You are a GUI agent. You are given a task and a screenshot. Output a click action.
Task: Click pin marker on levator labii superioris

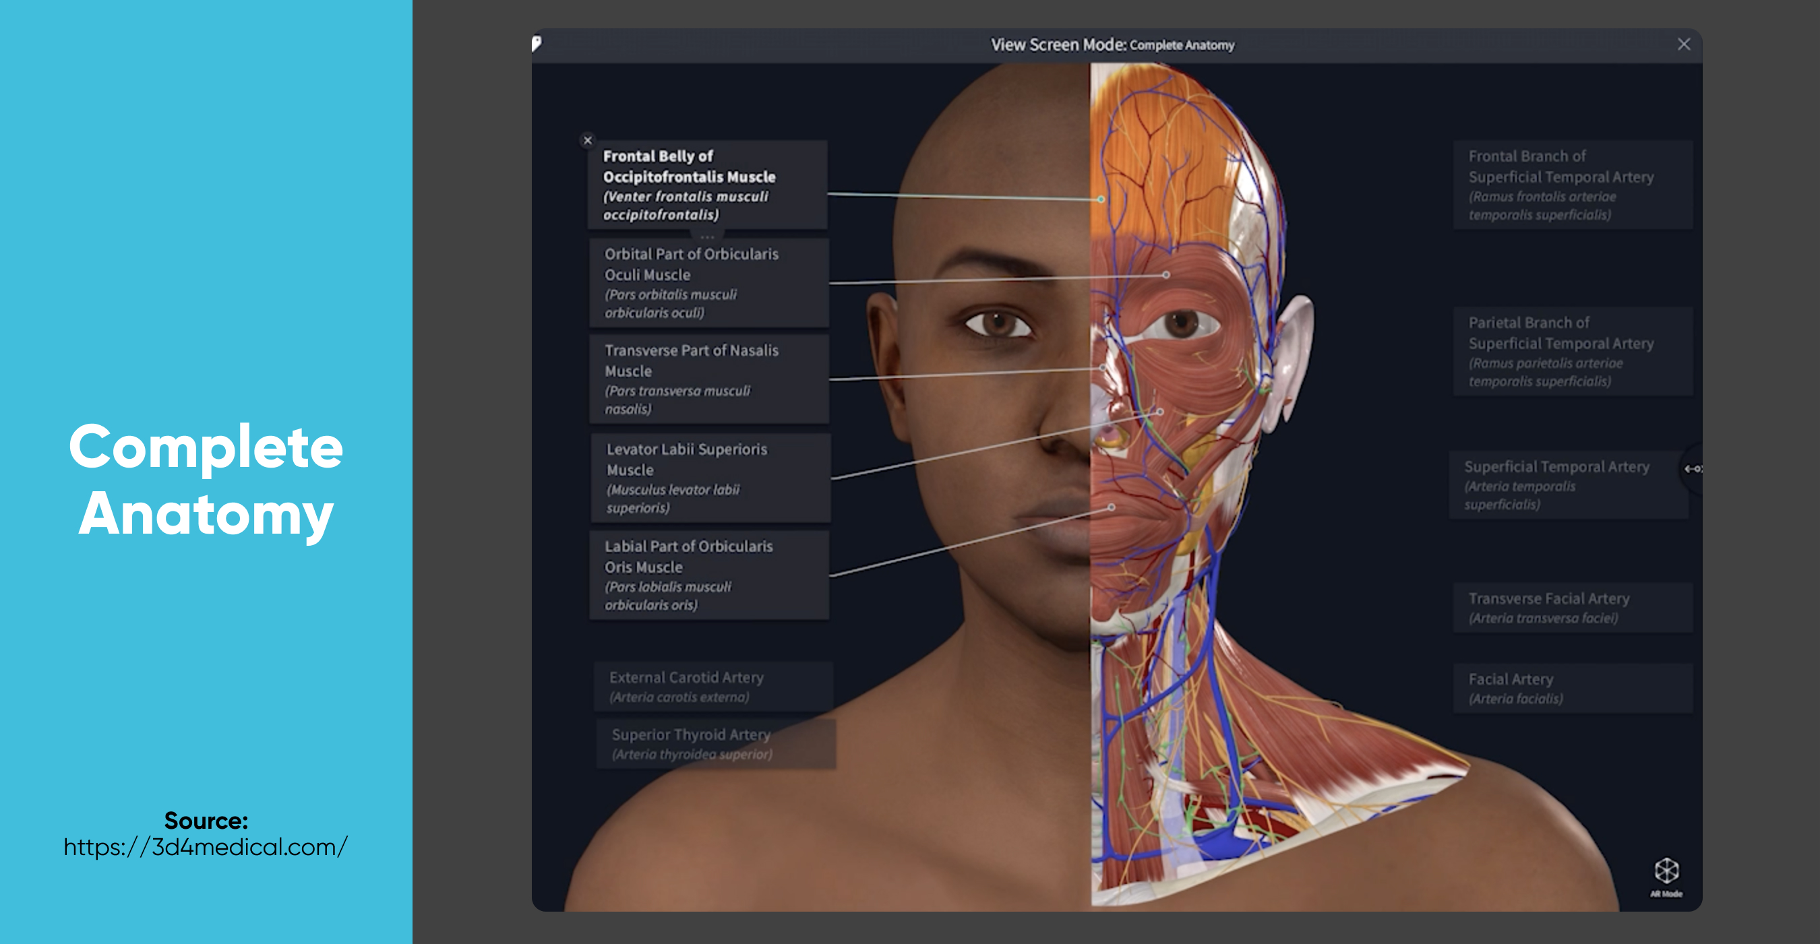pos(1159,412)
